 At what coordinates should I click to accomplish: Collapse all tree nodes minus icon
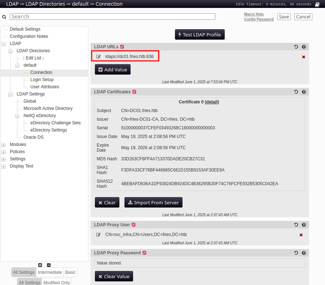pos(49,265)
